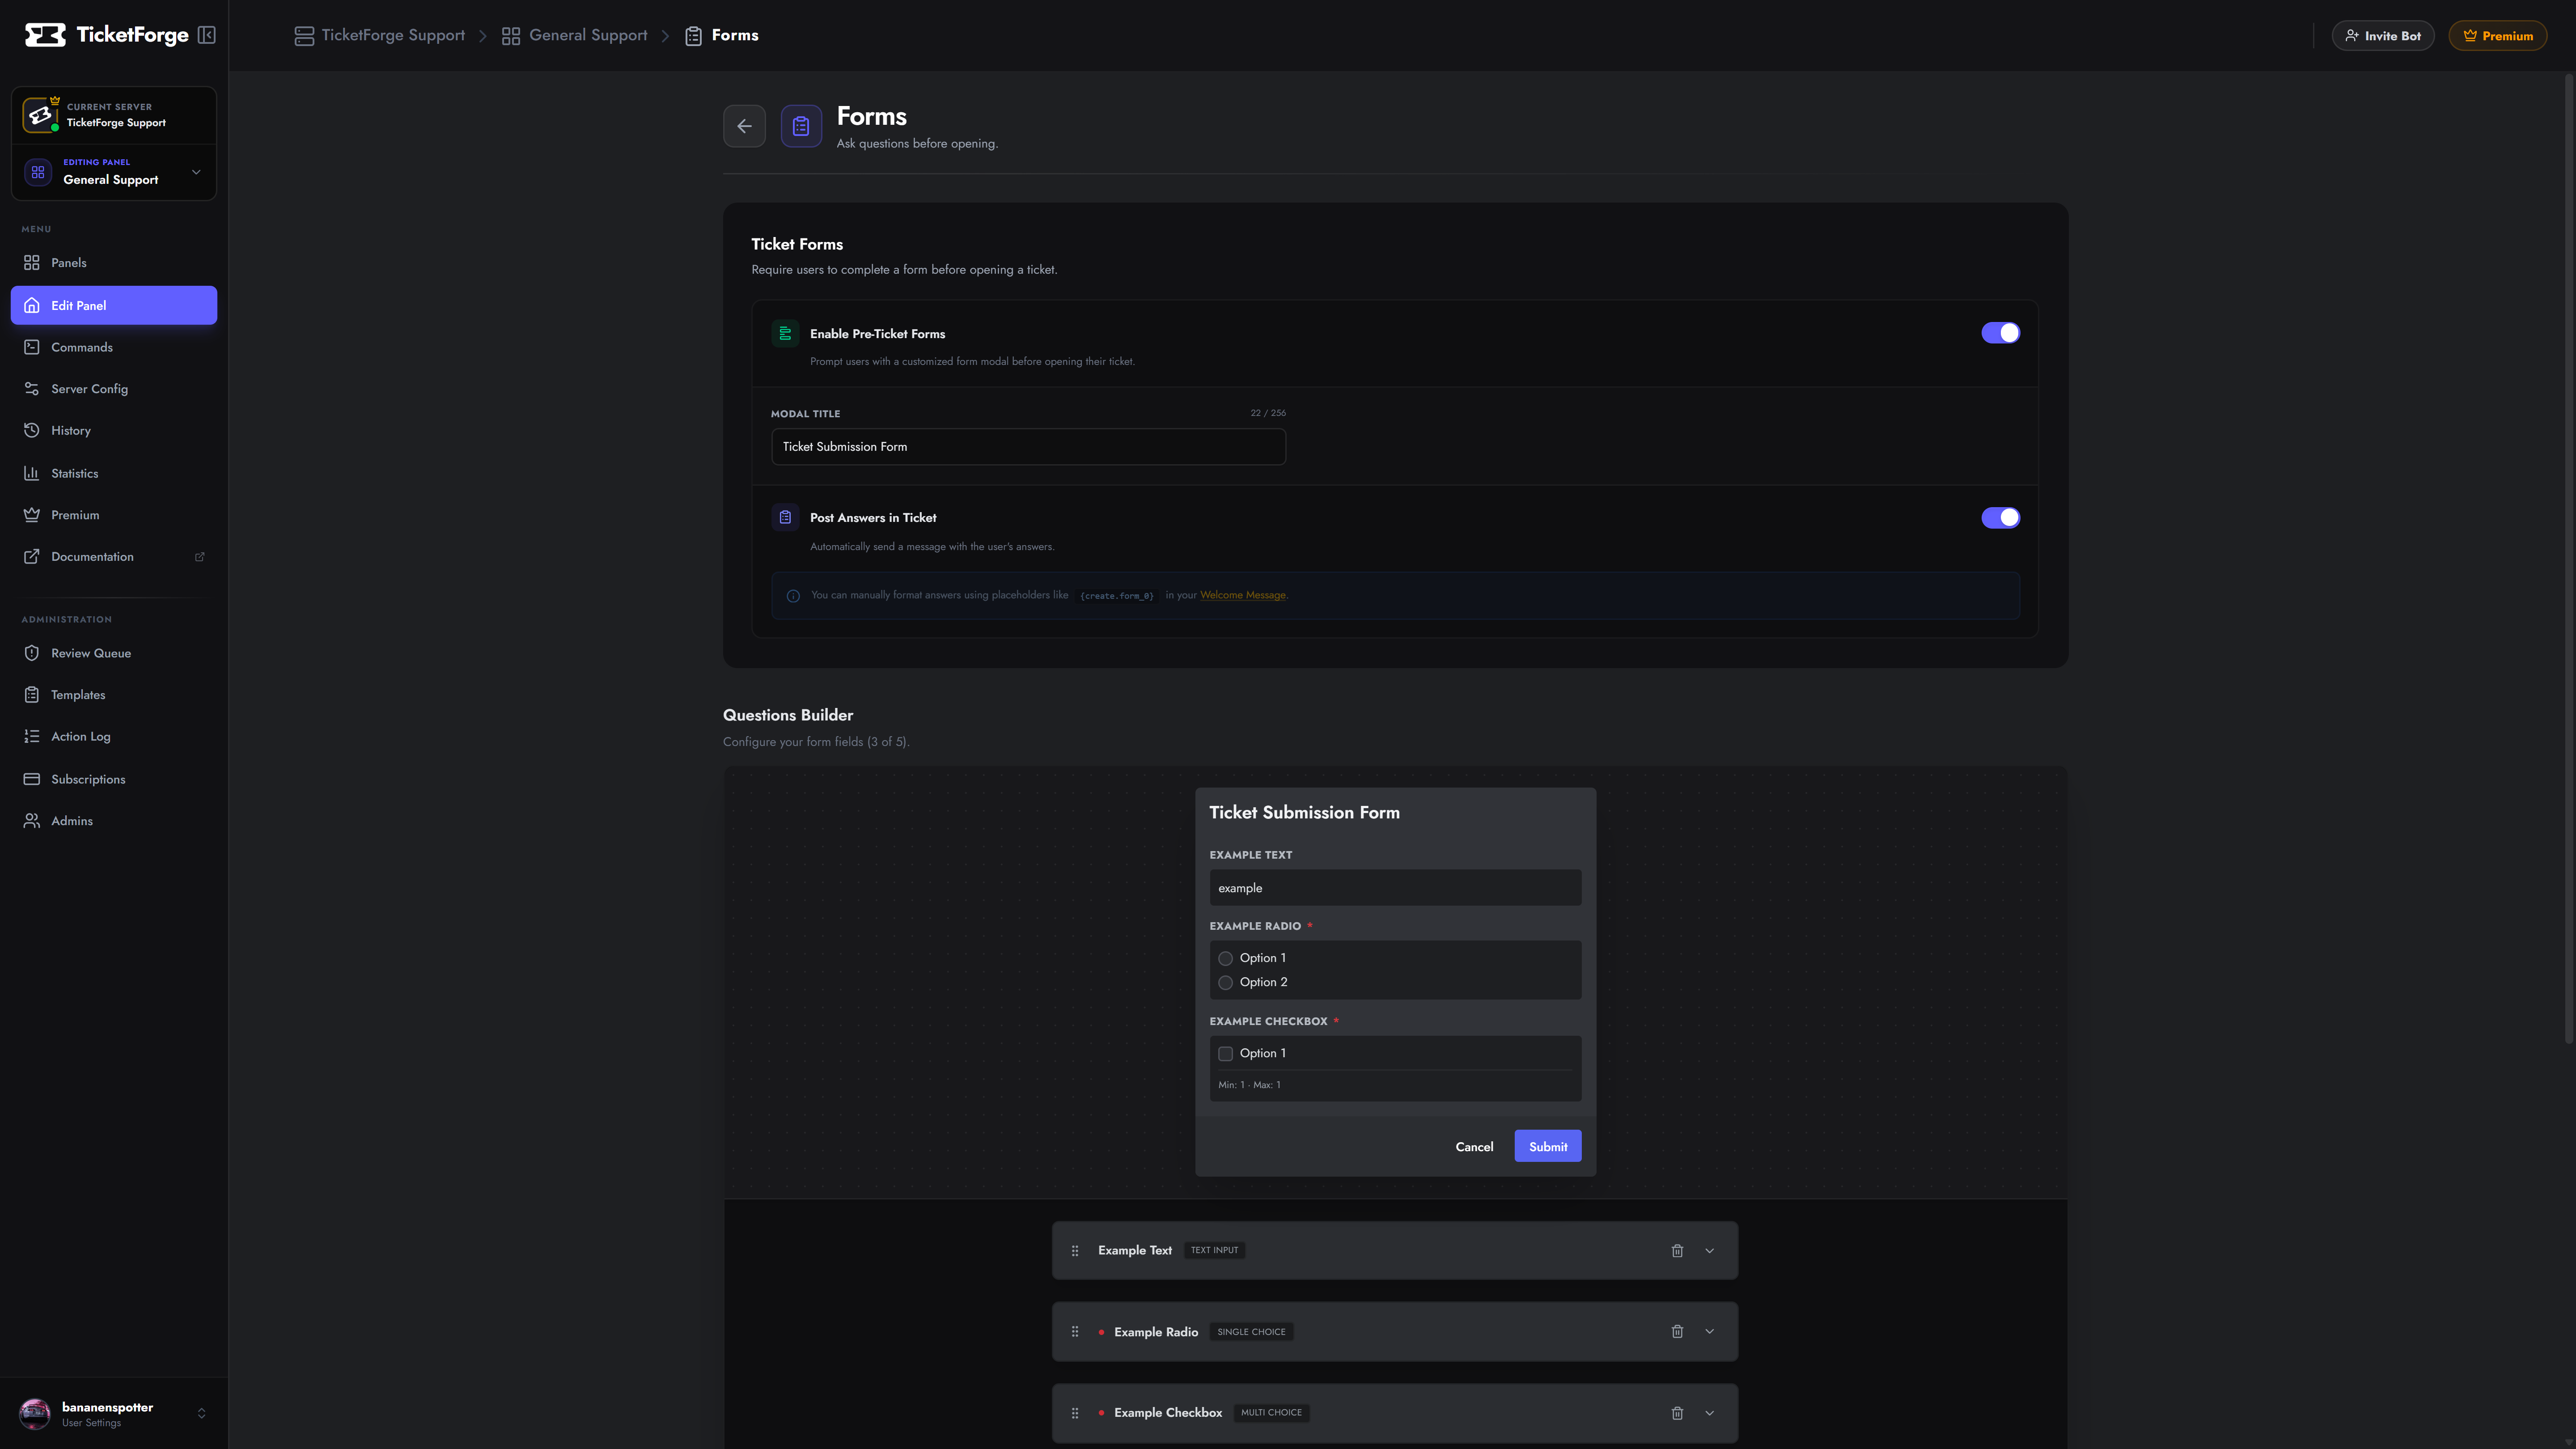Screen dimensions: 2576x1449
Task: Grab the drag handle of Example Text
Action: (1075, 1250)
